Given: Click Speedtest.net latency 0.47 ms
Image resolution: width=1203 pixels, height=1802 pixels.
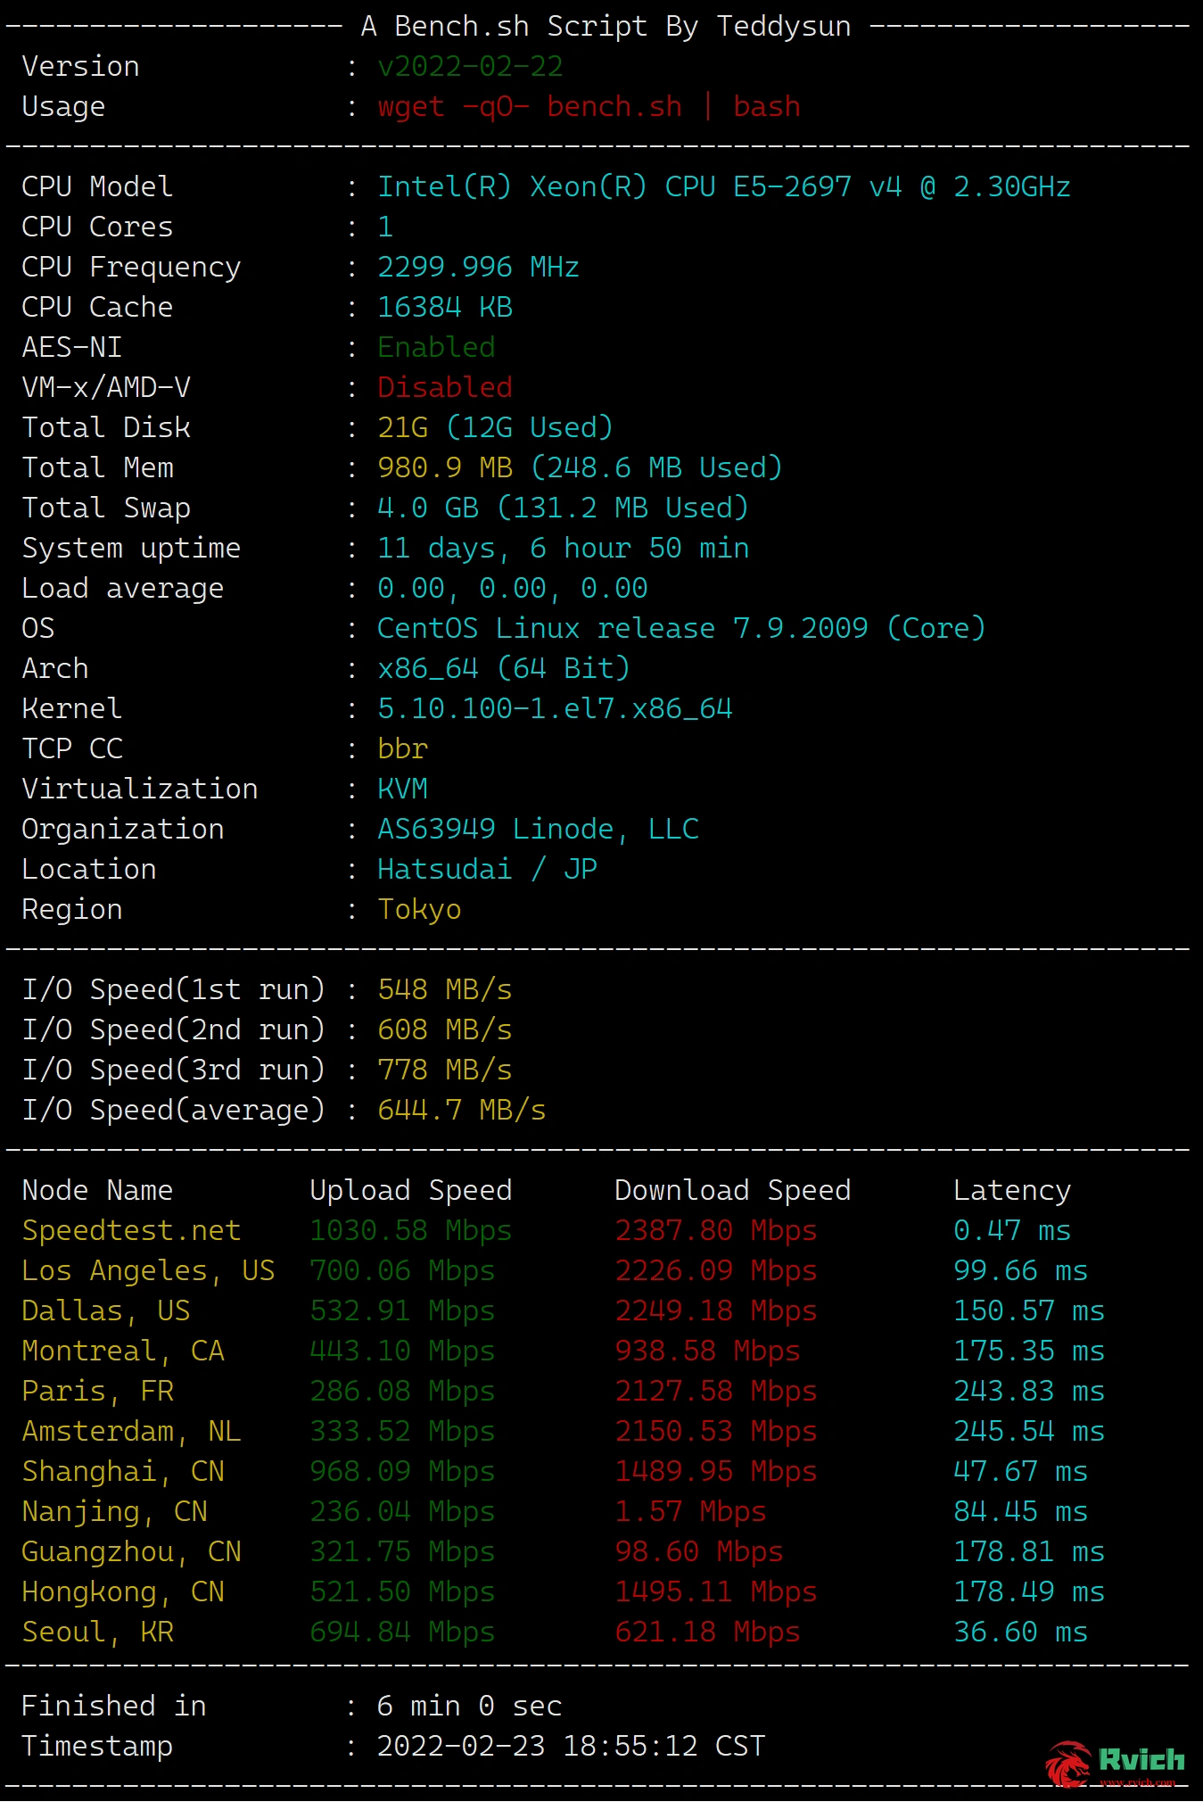Looking at the screenshot, I should pos(1012,1230).
